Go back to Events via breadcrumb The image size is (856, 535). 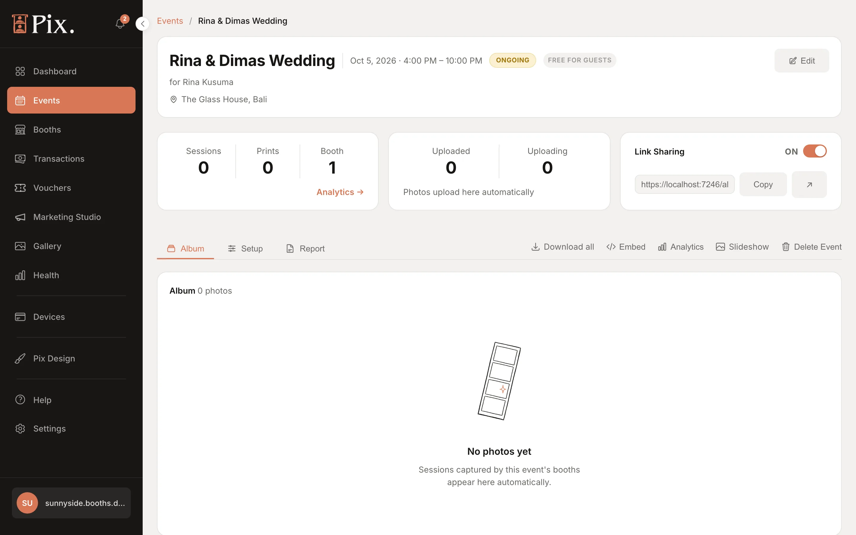(x=170, y=21)
